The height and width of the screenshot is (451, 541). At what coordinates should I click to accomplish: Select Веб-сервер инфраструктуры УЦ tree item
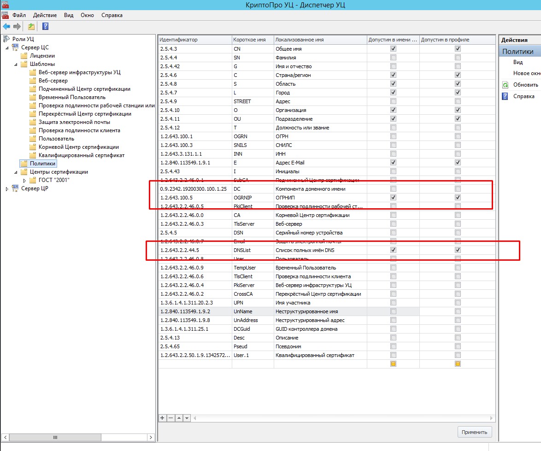click(x=79, y=72)
